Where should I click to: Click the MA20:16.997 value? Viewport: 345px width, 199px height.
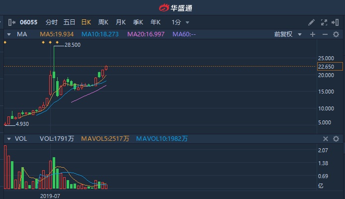point(146,34)
